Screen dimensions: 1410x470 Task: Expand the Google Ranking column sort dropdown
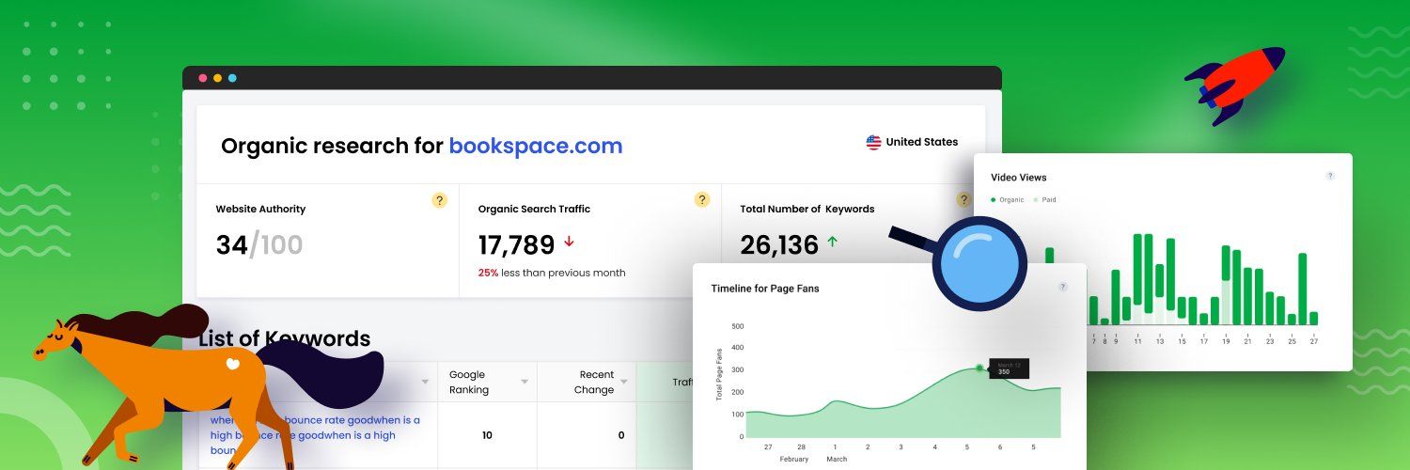(525, 382)
